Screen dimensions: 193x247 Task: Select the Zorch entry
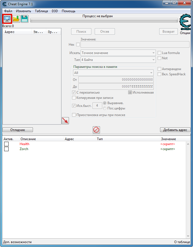[24, 149]
